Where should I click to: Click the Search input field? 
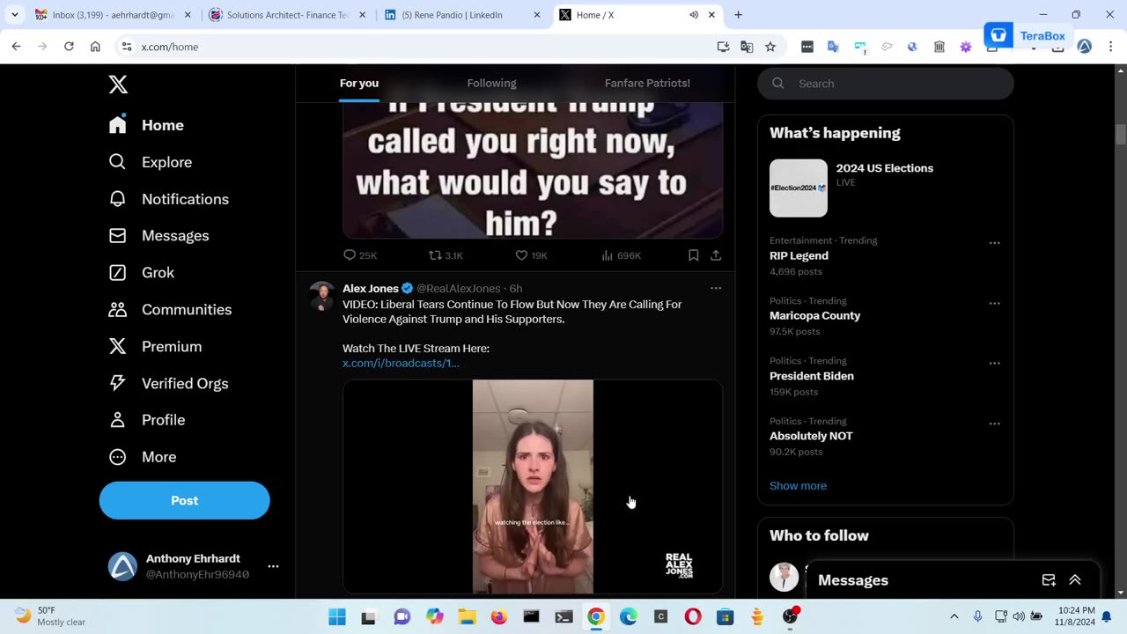click(886, 84)
